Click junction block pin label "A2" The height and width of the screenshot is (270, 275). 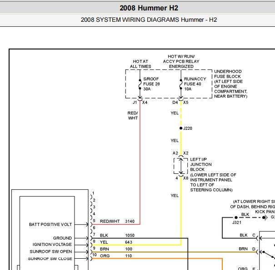[x=175, y=153]
